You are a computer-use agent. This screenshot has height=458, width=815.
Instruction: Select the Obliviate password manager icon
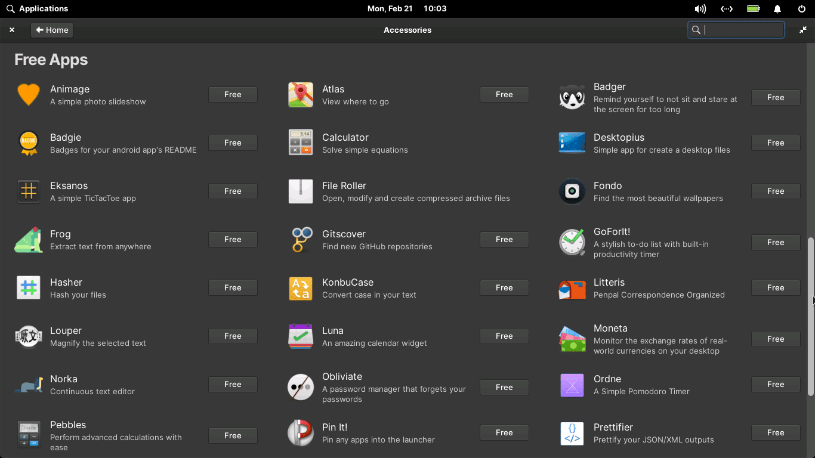[300, 387]
